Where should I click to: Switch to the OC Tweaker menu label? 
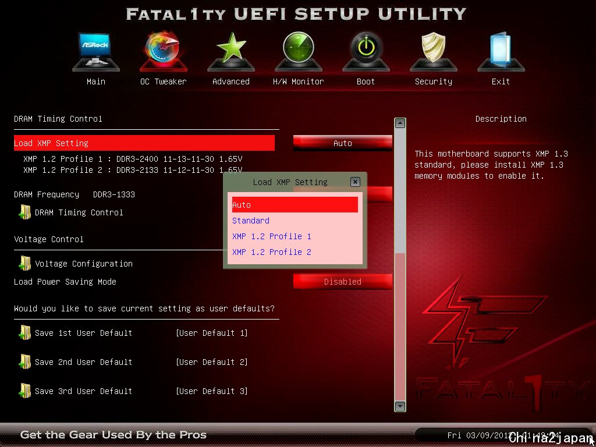click(x=164, y=81)
